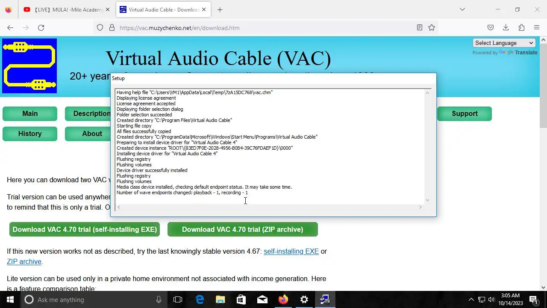Click the Ask me anything search box
The width and height of the screenshot is (547, 308).
(x=94, y=299)
